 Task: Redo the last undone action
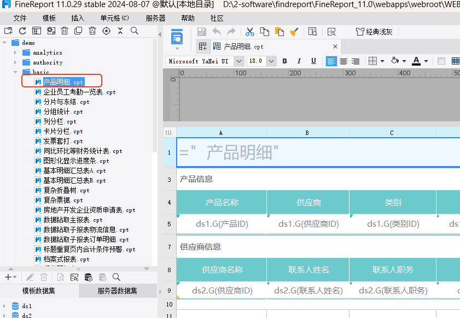[231, 32]
